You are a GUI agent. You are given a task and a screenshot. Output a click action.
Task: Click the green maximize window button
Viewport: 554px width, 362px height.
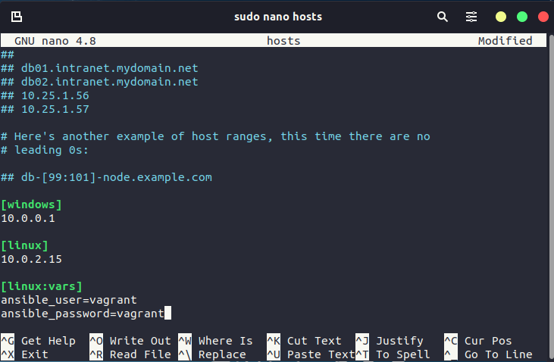(522, 17)
